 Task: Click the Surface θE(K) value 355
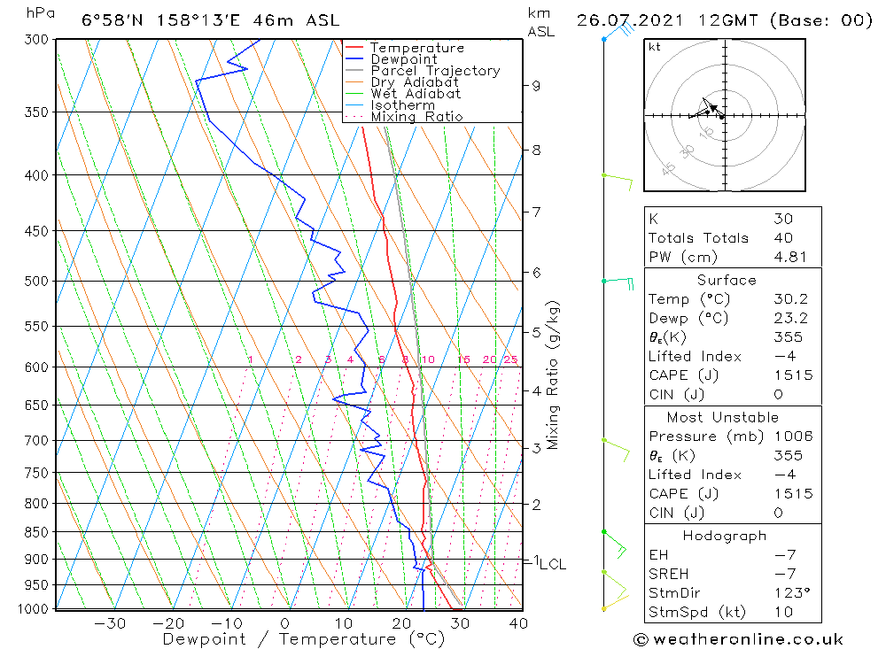pyautogui.click(x=789, y=337)
